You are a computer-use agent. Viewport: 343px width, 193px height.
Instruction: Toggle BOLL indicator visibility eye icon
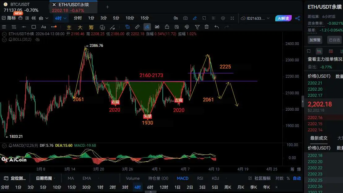click(38, 40)
